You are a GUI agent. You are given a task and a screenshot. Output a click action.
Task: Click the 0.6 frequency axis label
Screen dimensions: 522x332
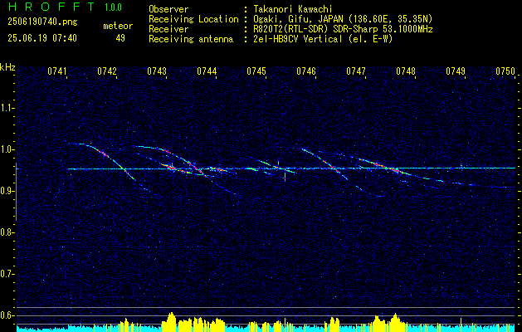7,315
